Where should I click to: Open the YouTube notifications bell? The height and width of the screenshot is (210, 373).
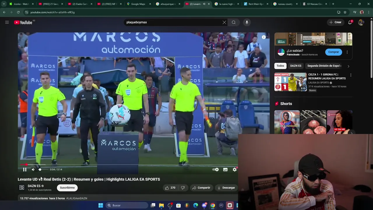pyautogui.click(x=350, y=22)
